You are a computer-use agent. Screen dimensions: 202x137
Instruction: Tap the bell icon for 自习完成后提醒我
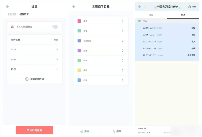pyautogui.click(x=12, y=27)
